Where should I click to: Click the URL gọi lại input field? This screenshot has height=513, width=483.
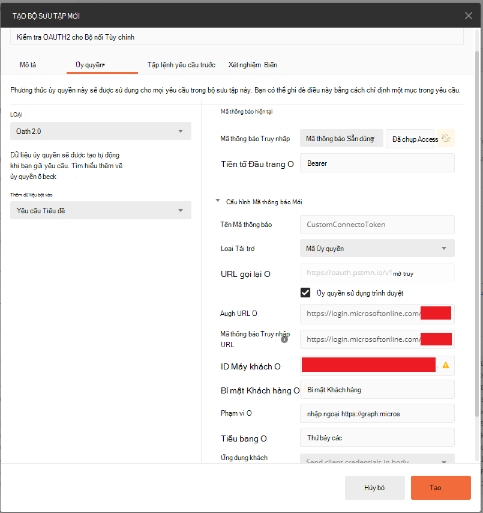coord(377,273)
